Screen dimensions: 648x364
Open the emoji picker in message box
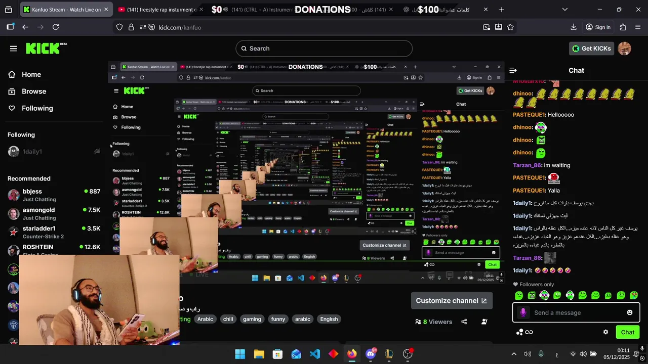pos(630,312)
